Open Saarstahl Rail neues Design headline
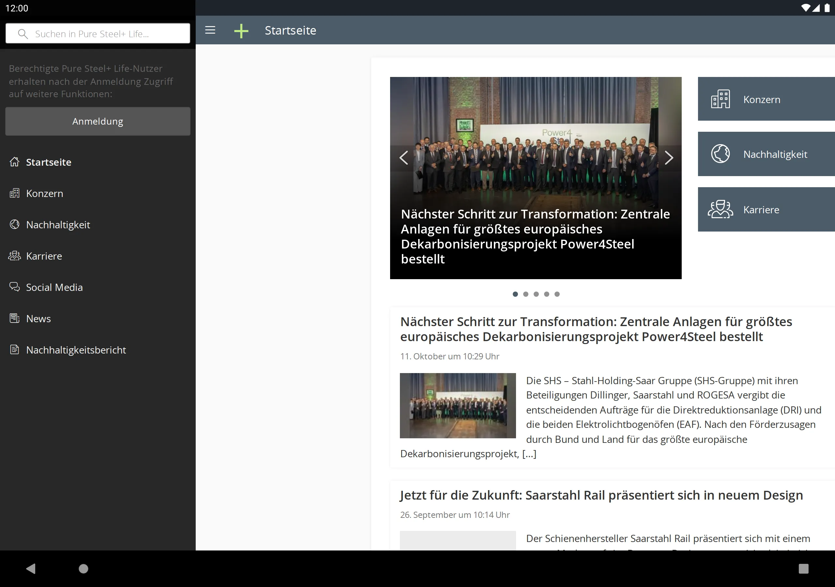 pos(601,495)
